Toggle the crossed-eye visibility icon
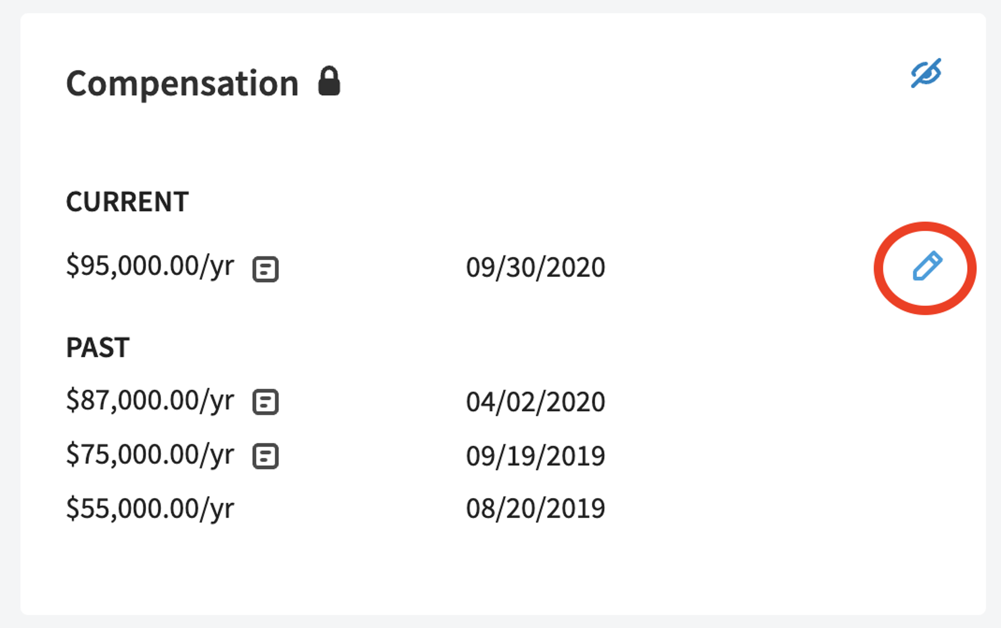The image size is (1001, 628). click(926, 73)
